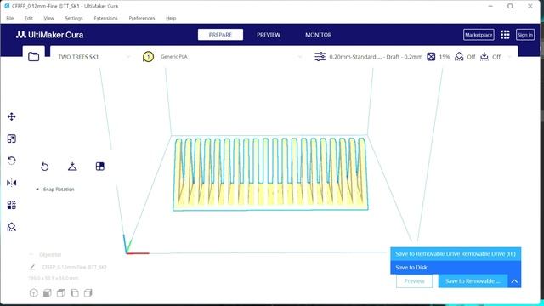This screenshot has width=544, height=306.
Task: Click pencil icon beside model name
Action: (32, 267)
